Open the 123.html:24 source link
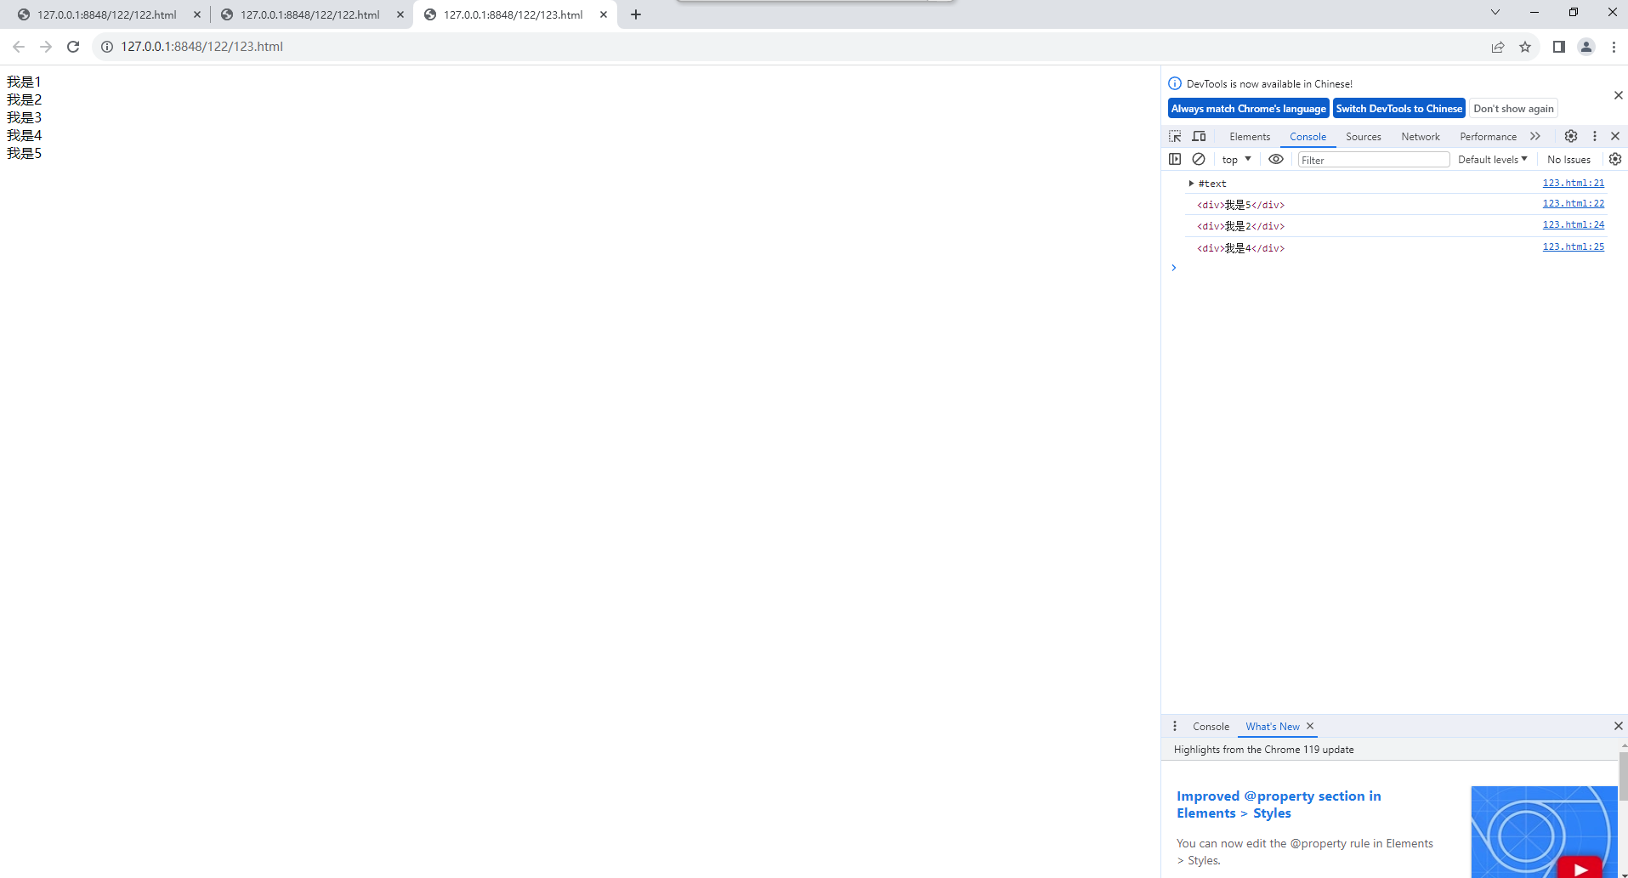The height and width of the screenshot is (878, 1628). click(x=1573, y=224)
